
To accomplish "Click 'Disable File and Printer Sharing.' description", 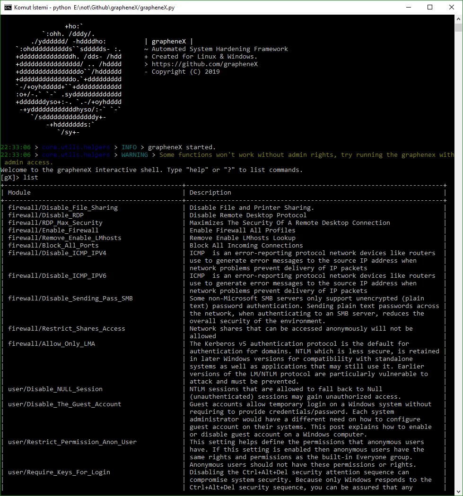I will [252, 207].
